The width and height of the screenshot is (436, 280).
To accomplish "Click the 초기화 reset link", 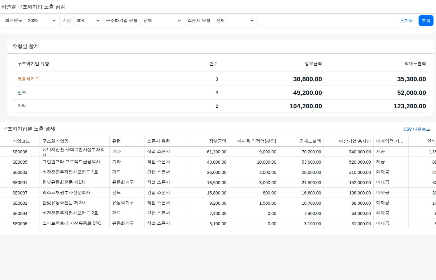I will pos(406,21).
